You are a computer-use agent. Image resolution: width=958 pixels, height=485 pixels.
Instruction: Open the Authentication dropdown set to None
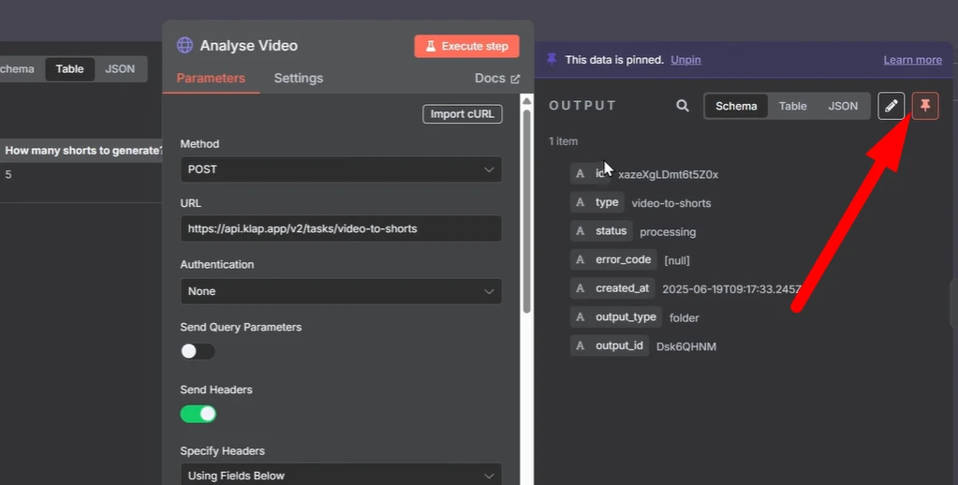click(x=341, y=291)
